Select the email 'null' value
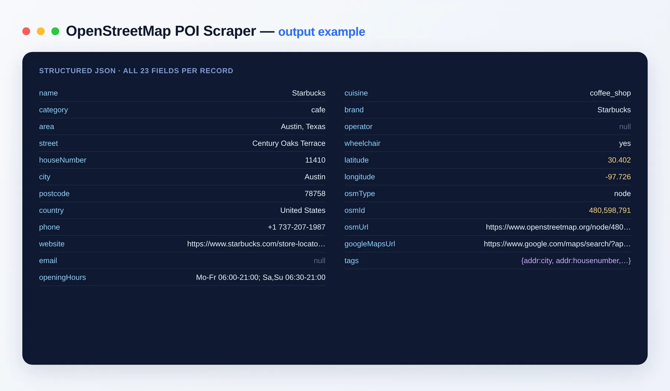Viewport: 670px width, 391px height. point(319,261)
